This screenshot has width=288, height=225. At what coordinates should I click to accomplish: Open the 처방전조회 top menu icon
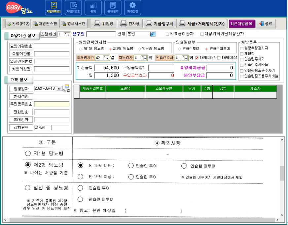tap(73, 8)
